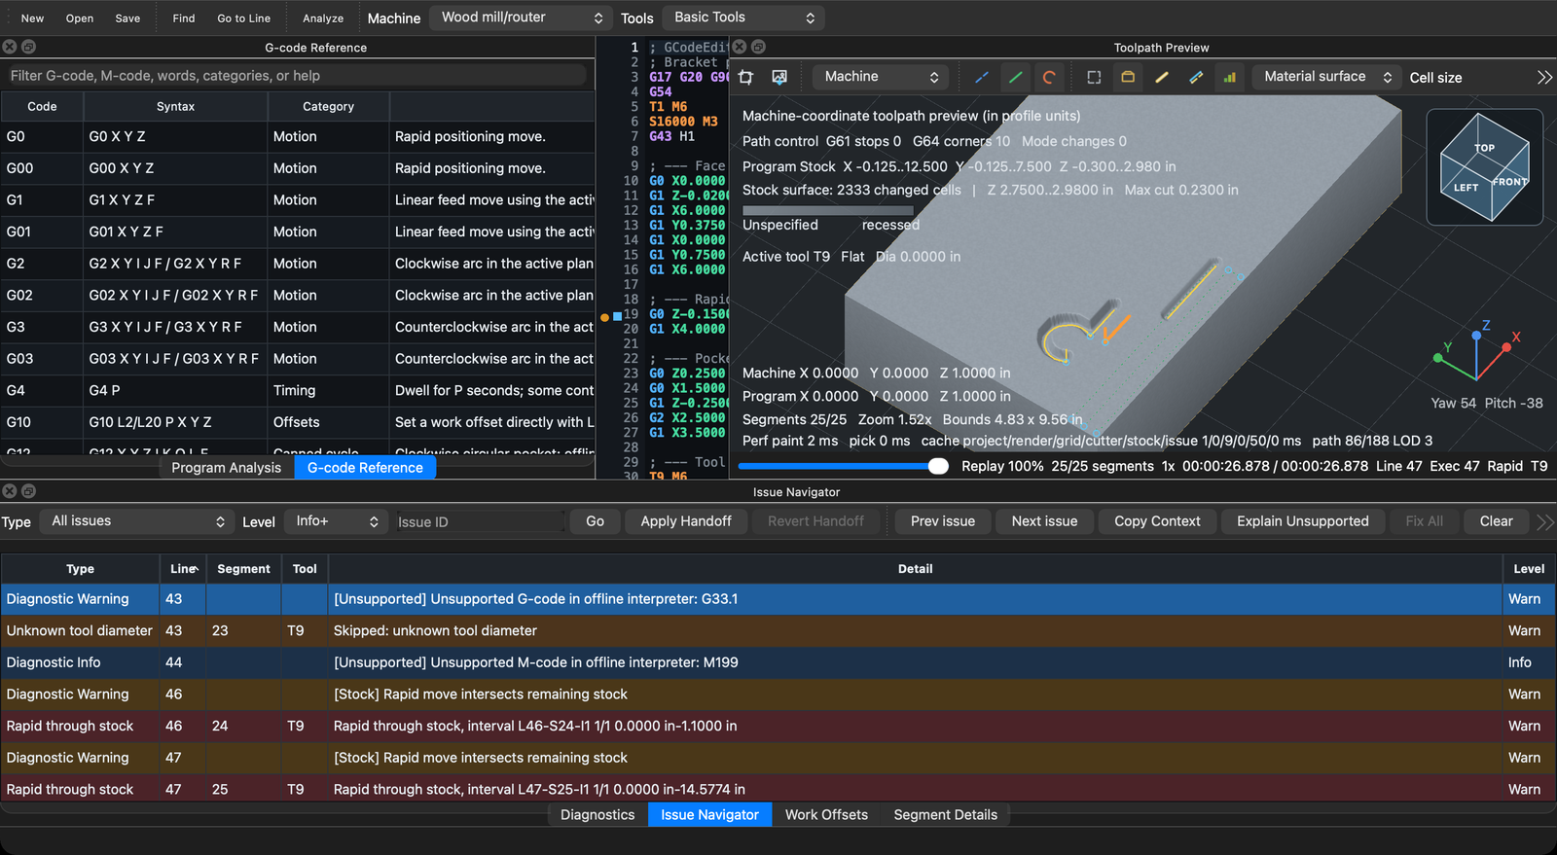
Task: Expand Toolpath Preview toolbar overflow chevrons
Action: [1544, 77]
